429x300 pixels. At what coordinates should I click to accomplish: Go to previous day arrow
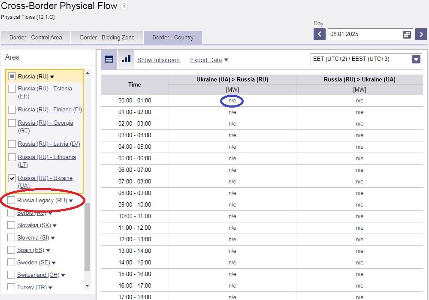[319, 34]
